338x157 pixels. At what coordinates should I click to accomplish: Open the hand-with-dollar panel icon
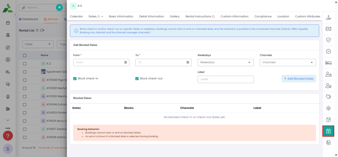tap(328, 17)
